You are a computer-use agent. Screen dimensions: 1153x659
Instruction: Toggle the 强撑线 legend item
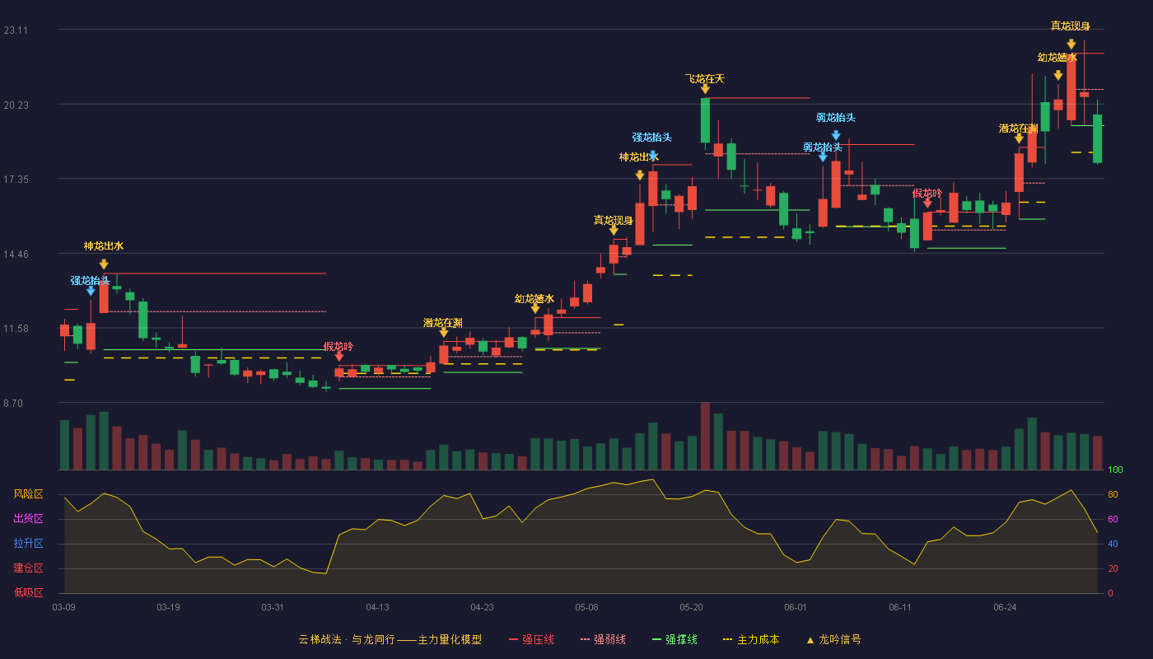point(675,639)
